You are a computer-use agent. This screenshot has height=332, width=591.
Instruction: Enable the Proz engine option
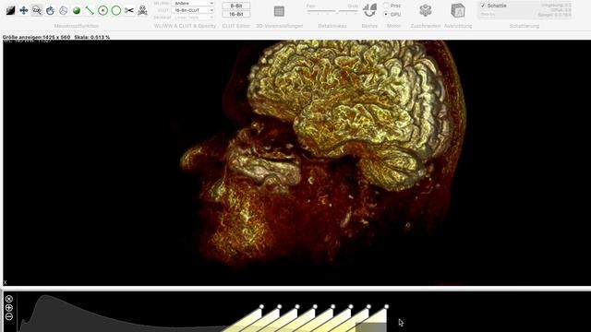[x=386, y=6]
